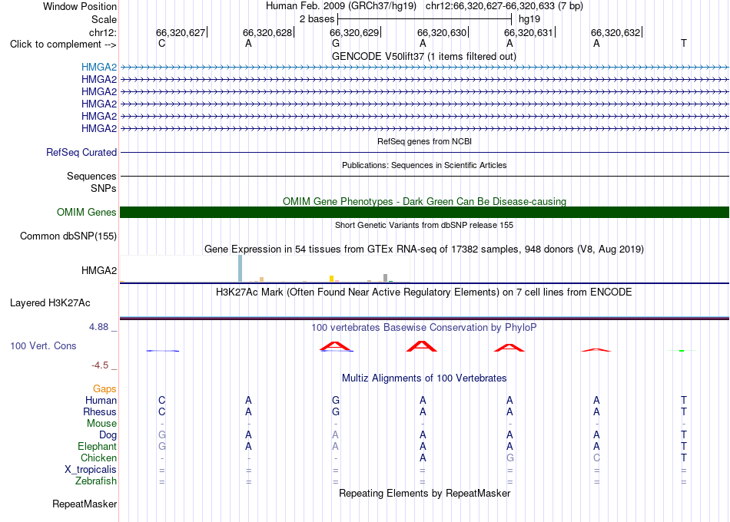Click the bottom HMGA2 transcript label
The image size is (730, 522).
[98, 128]
